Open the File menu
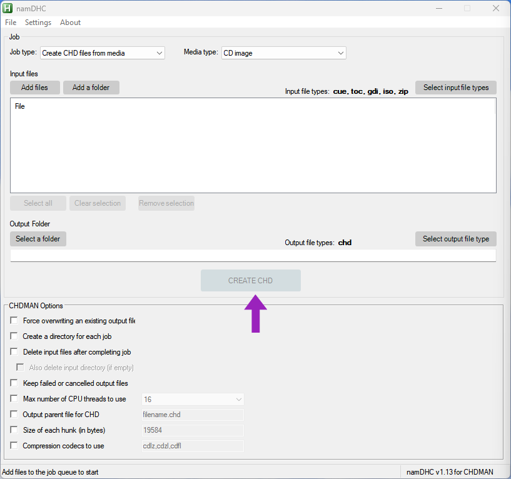The image size is (511, 479). [11, 23]
